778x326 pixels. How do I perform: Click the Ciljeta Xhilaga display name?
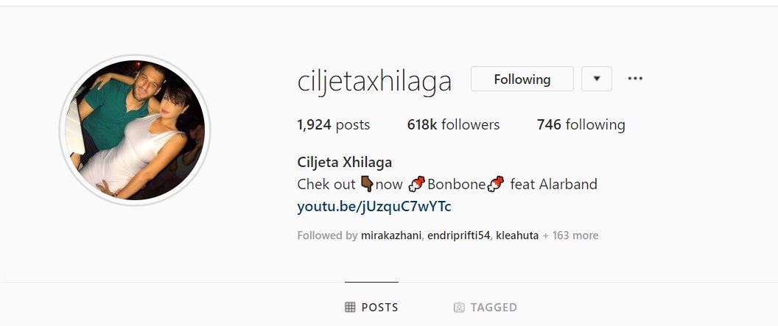tap(344, 162)
